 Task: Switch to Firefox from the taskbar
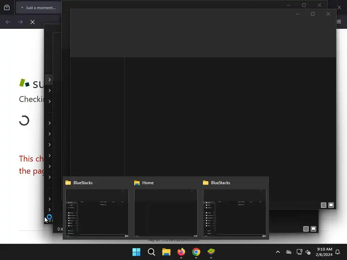coord(181,252)
